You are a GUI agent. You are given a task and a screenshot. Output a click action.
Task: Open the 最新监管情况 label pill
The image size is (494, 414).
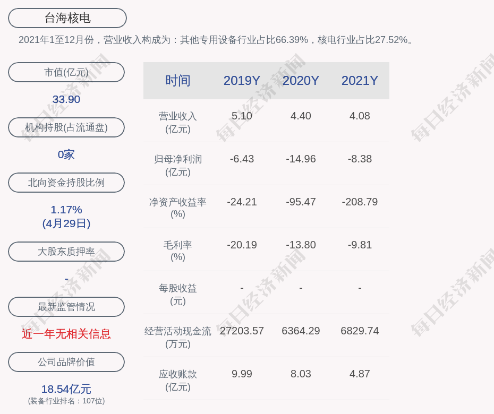[x=66, y=307]
